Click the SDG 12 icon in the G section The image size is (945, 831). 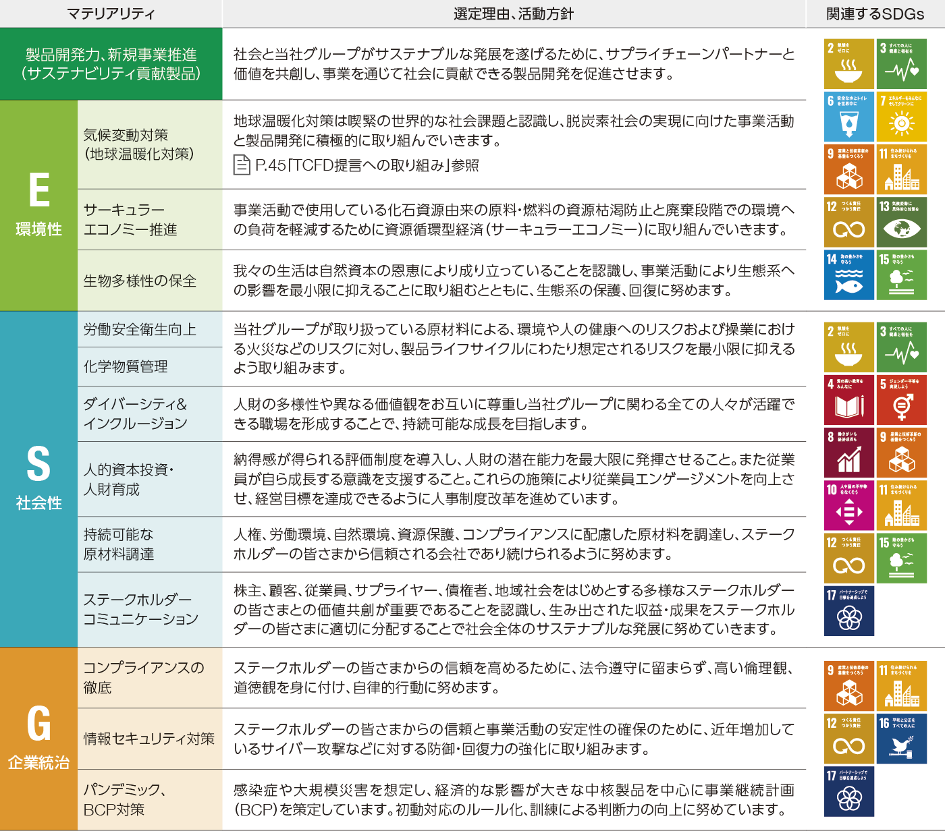(849, 737)
